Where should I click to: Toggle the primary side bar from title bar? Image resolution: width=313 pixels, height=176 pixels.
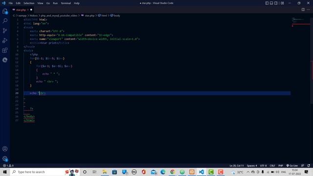coord(267,3)
